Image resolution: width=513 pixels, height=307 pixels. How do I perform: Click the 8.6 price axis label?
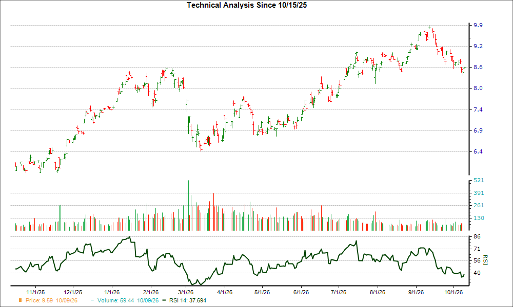coord(478,67)
